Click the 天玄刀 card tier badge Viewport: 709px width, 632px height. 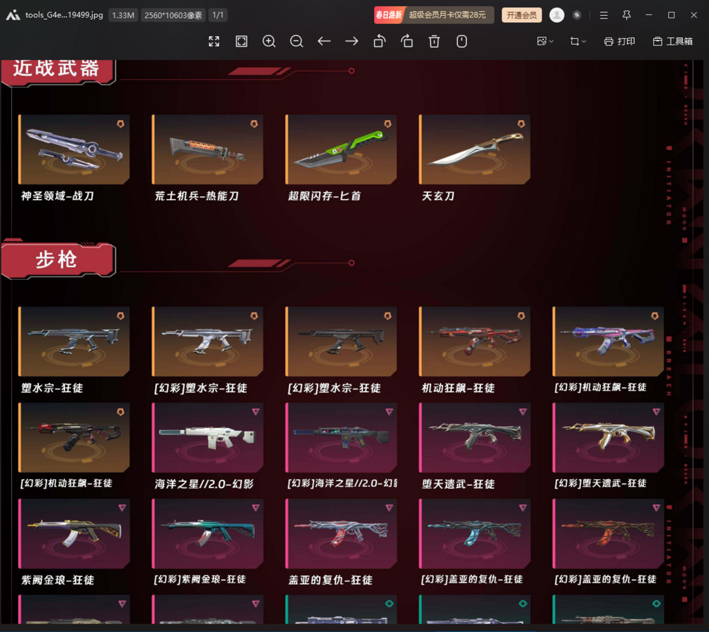click(521, 124)
